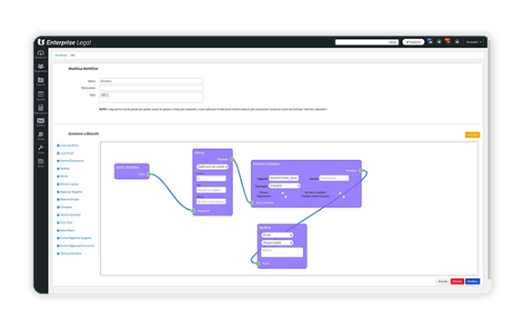Open the Responsabile dropdown in Notifica block
Image resolution: width=524 pixels, height=329 pixels.
click(277, 243)
